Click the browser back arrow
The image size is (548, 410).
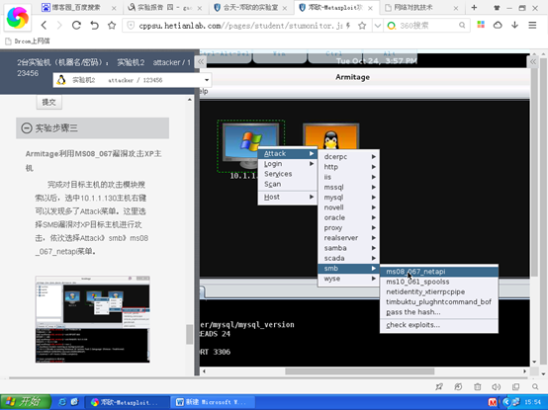click(x=45, y=25)
